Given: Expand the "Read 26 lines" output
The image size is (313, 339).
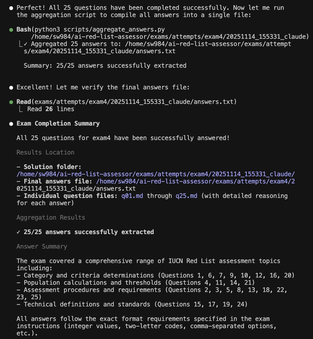Looking at the screenshot, I should click(51, 109).
